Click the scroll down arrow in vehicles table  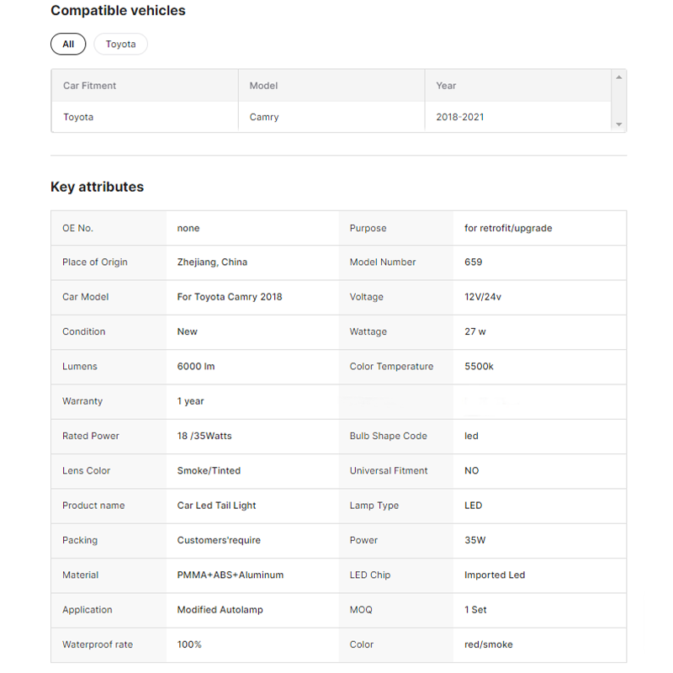pos(619,125)
